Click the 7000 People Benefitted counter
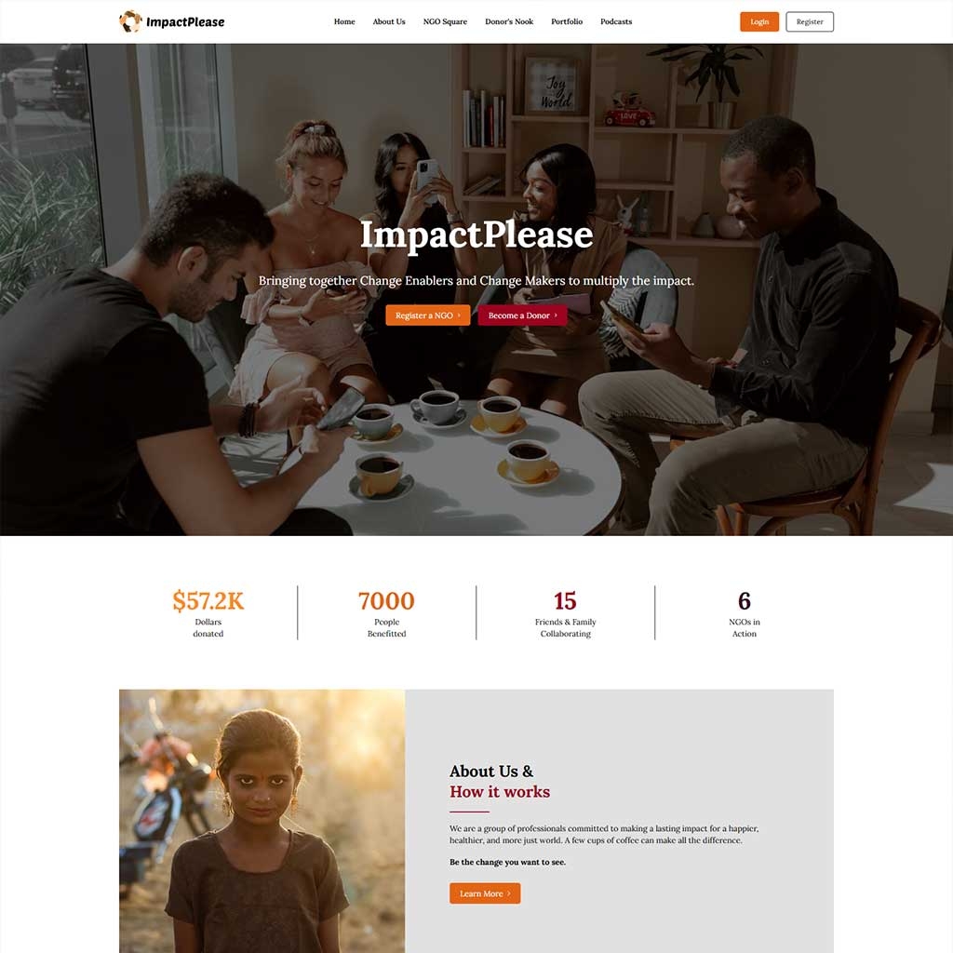Image resolution: width=953 pixels, height=953 pixels. 386,612
